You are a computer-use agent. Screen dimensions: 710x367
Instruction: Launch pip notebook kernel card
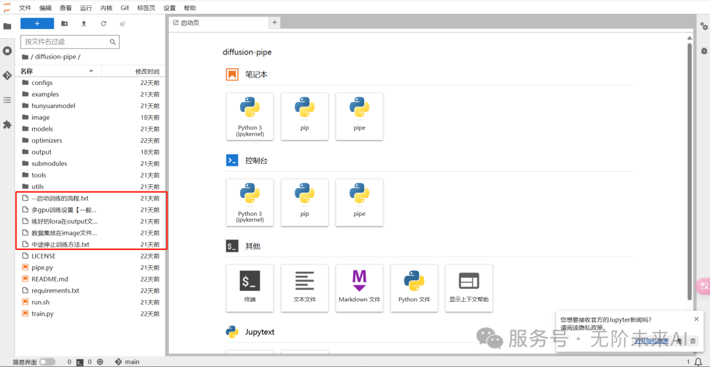305,116
